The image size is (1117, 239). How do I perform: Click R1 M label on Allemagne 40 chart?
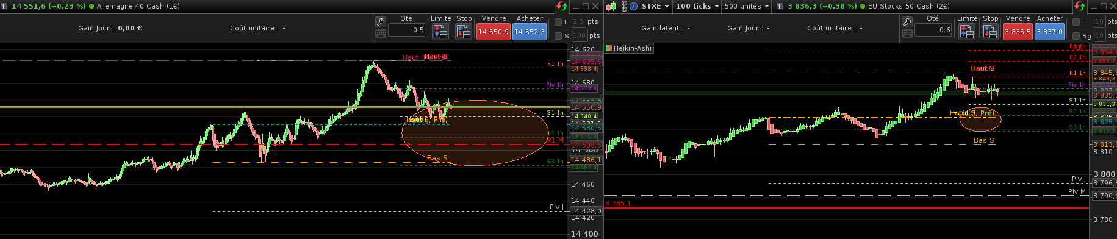coord(555,140)
